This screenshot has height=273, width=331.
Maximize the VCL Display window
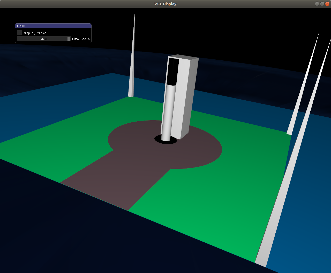(x=322, y=4)
